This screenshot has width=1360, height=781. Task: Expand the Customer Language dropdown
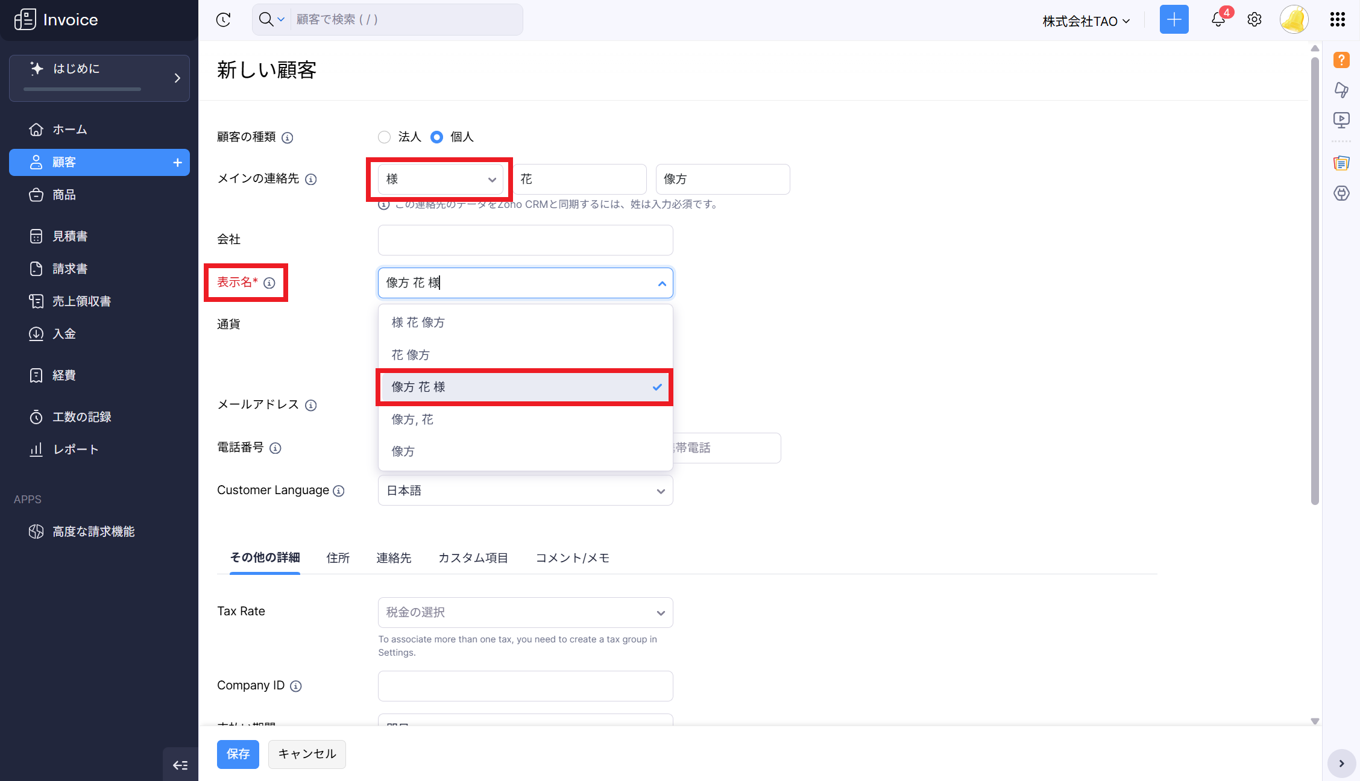525,491
